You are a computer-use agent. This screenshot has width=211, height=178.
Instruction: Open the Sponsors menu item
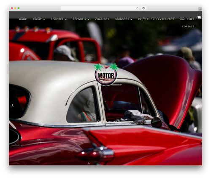tap(122, 19)
